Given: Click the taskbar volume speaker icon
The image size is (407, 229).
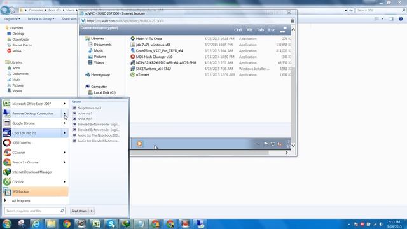Looking at the screenshot, I should tap(381, 224).
